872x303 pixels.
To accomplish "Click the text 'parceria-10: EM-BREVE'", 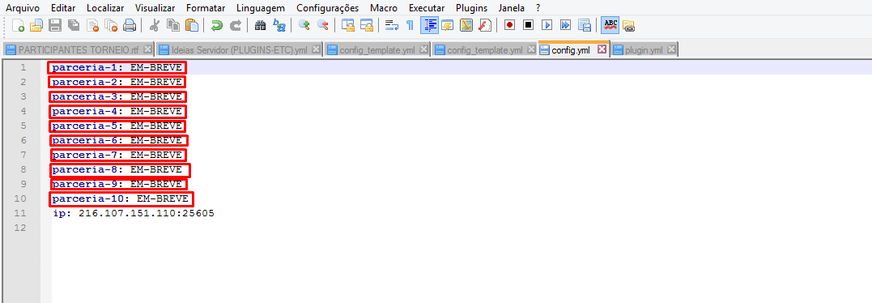I will pos(121,198).
